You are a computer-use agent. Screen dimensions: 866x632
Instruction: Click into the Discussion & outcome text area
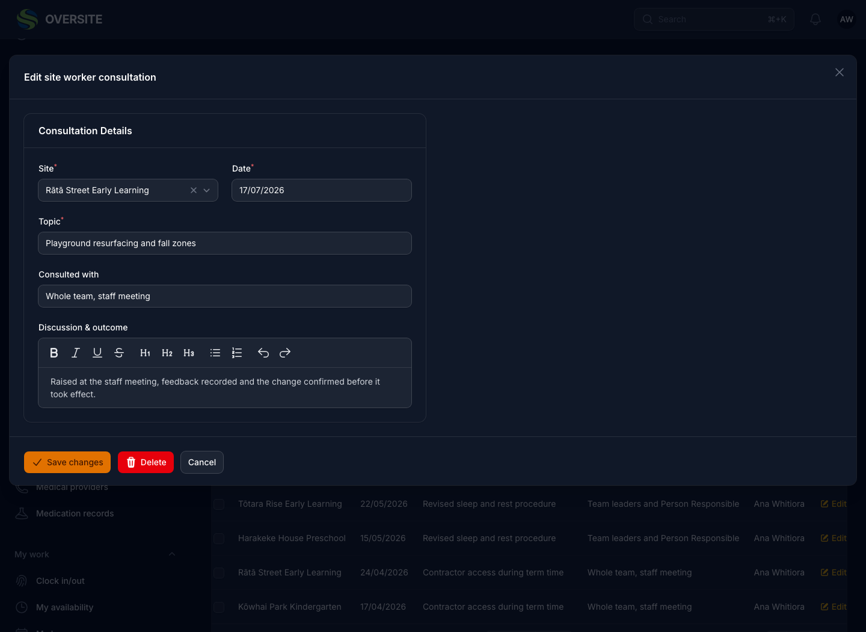[x=225, y=388]
